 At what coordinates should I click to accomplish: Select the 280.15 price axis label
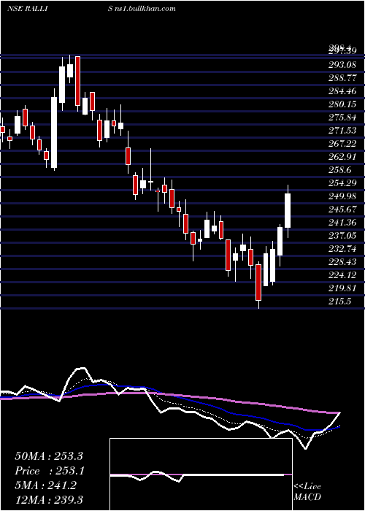342,104
